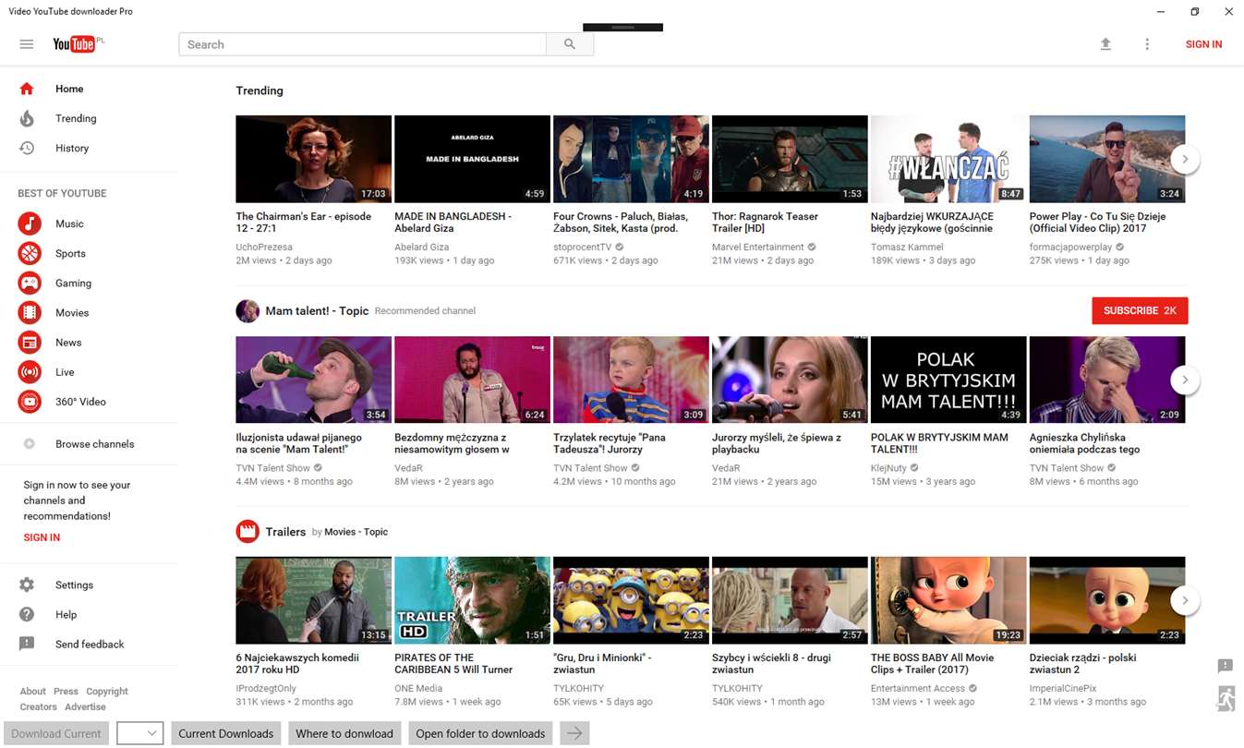
Task: Click the Live broadcast icon
Action: click(x=30, y=372)
